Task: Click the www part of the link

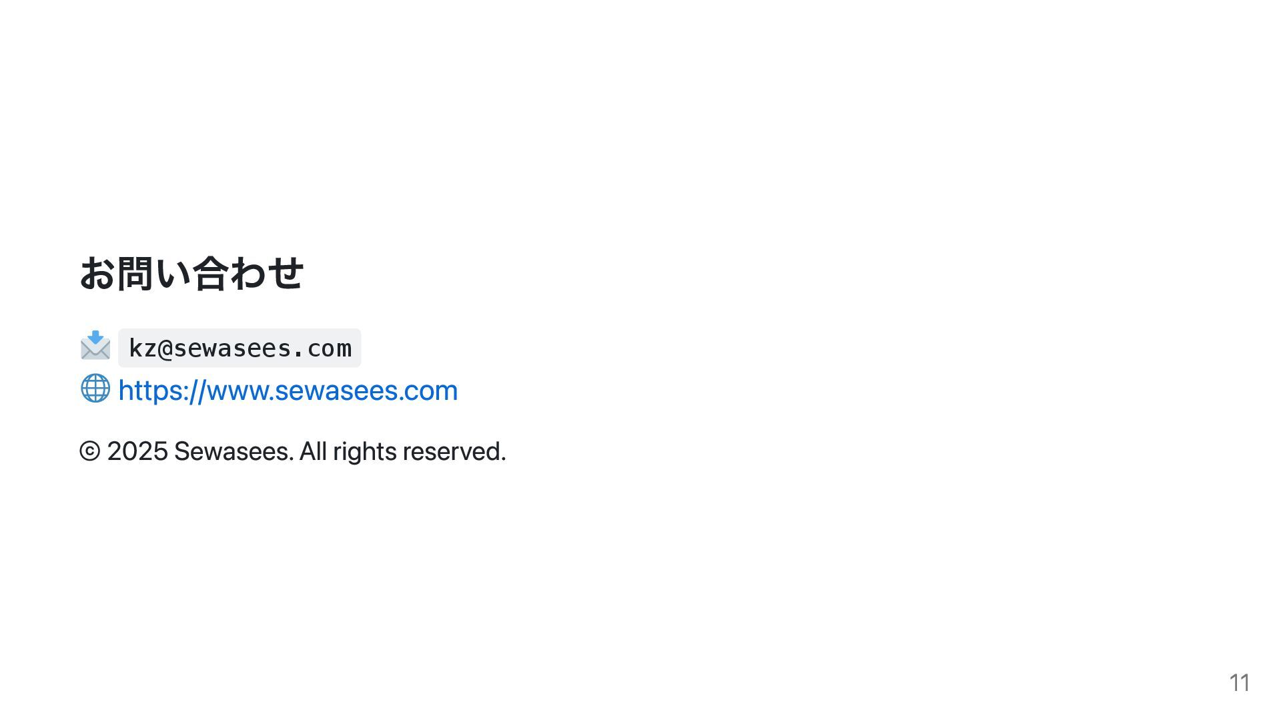Action: click(x=237, y=393)
